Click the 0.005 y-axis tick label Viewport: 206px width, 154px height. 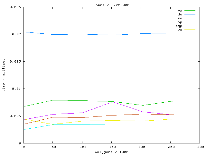pyautogui.click(x=16, y=116)
